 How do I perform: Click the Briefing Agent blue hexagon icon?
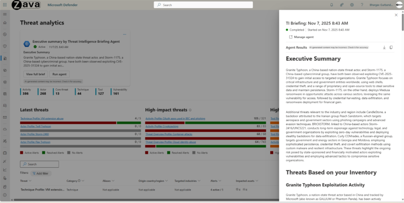[x=27, y=44]
